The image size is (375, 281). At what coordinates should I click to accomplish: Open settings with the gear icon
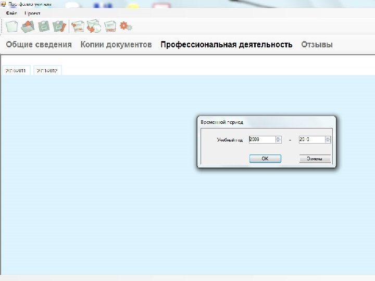[126, 26]
